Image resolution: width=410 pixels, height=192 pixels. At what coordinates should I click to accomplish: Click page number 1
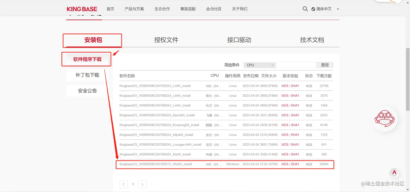[x=133, y=184]
